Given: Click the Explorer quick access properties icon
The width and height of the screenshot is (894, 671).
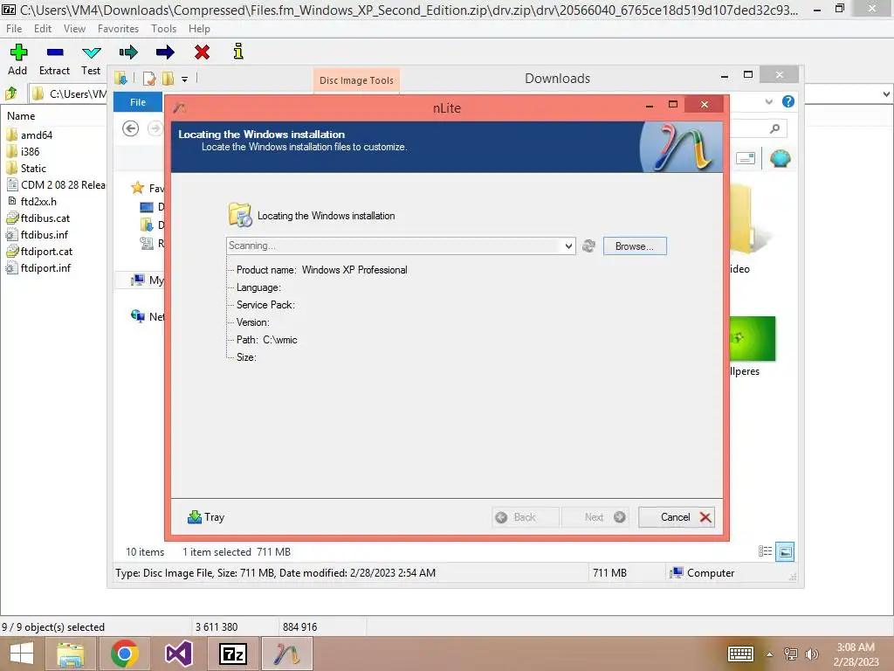Looking at the screenshot, I should click(148, 79).
